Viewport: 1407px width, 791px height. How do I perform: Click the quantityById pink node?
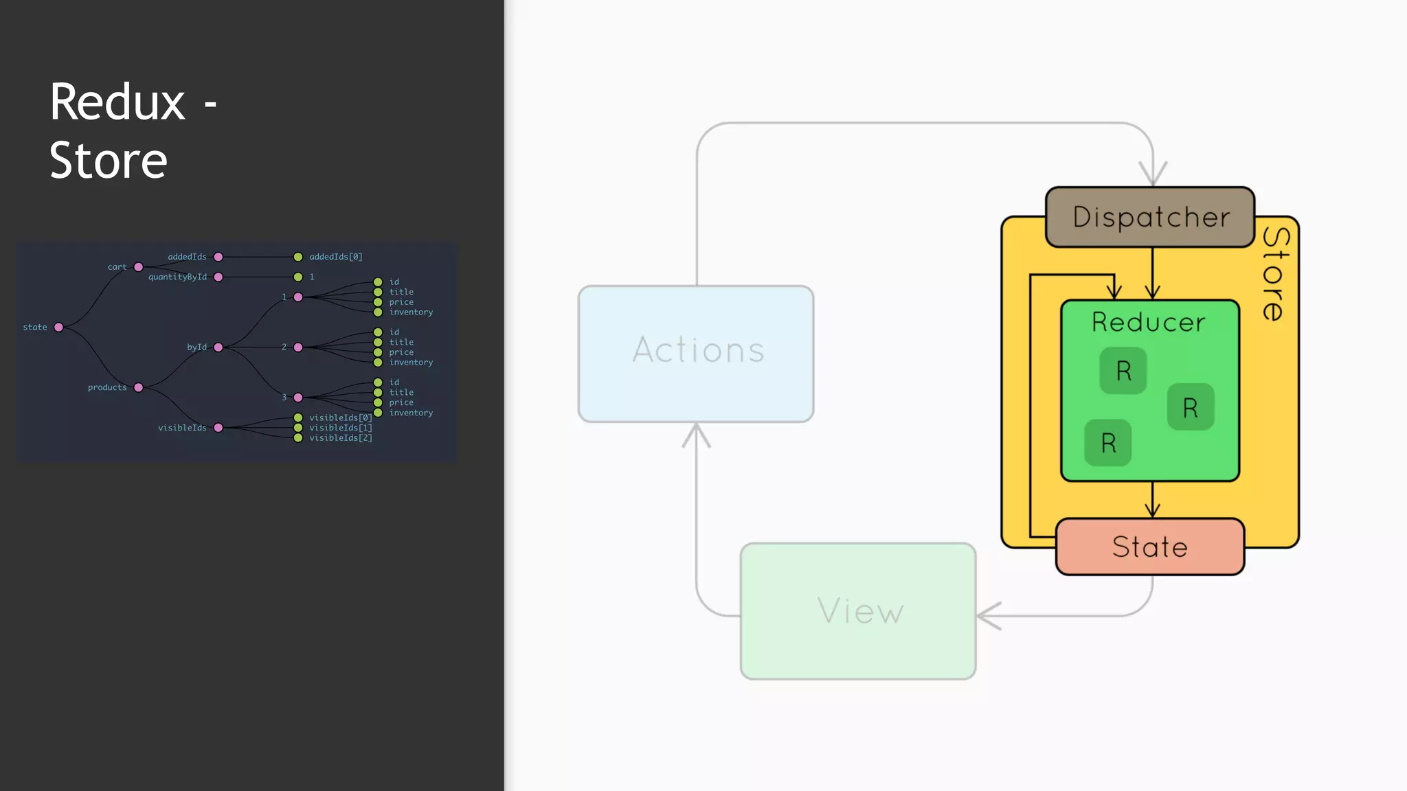[x=218, y=277]
